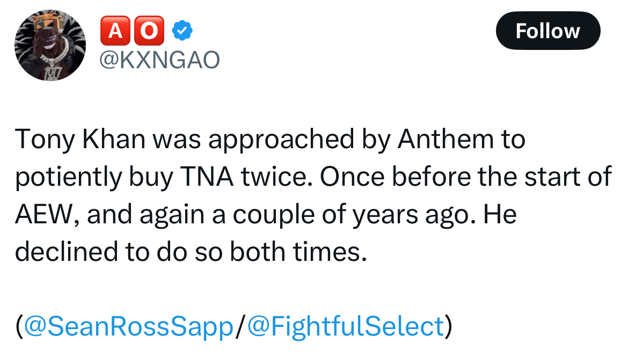
Task: Visit the @FightfulSelect mention link
Action: coord(345,326)
